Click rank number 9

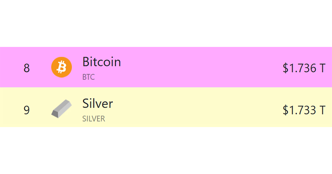(x=27, y=110)
